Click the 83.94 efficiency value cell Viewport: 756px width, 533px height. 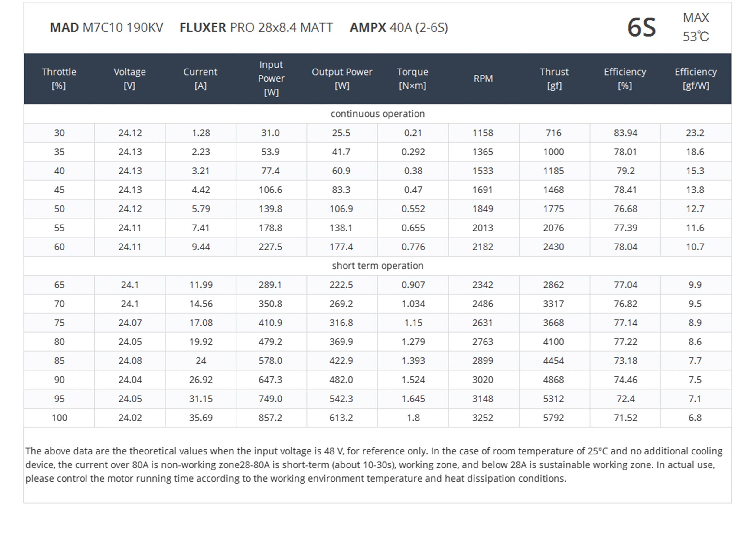(625, 133)
